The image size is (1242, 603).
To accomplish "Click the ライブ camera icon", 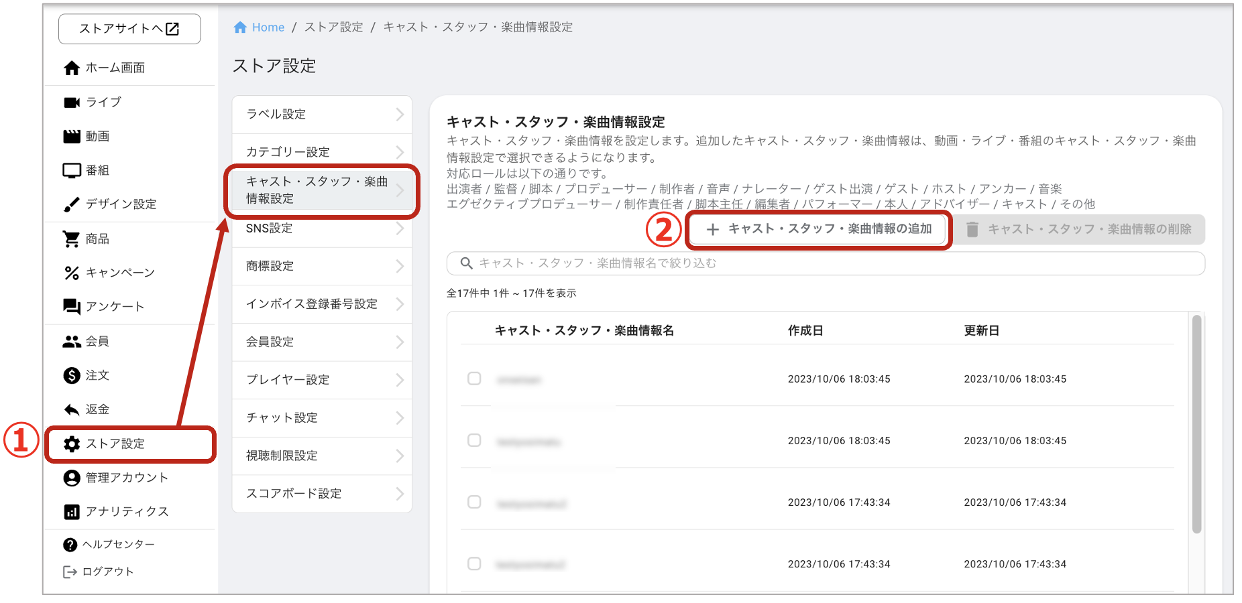I will [72, 102].
